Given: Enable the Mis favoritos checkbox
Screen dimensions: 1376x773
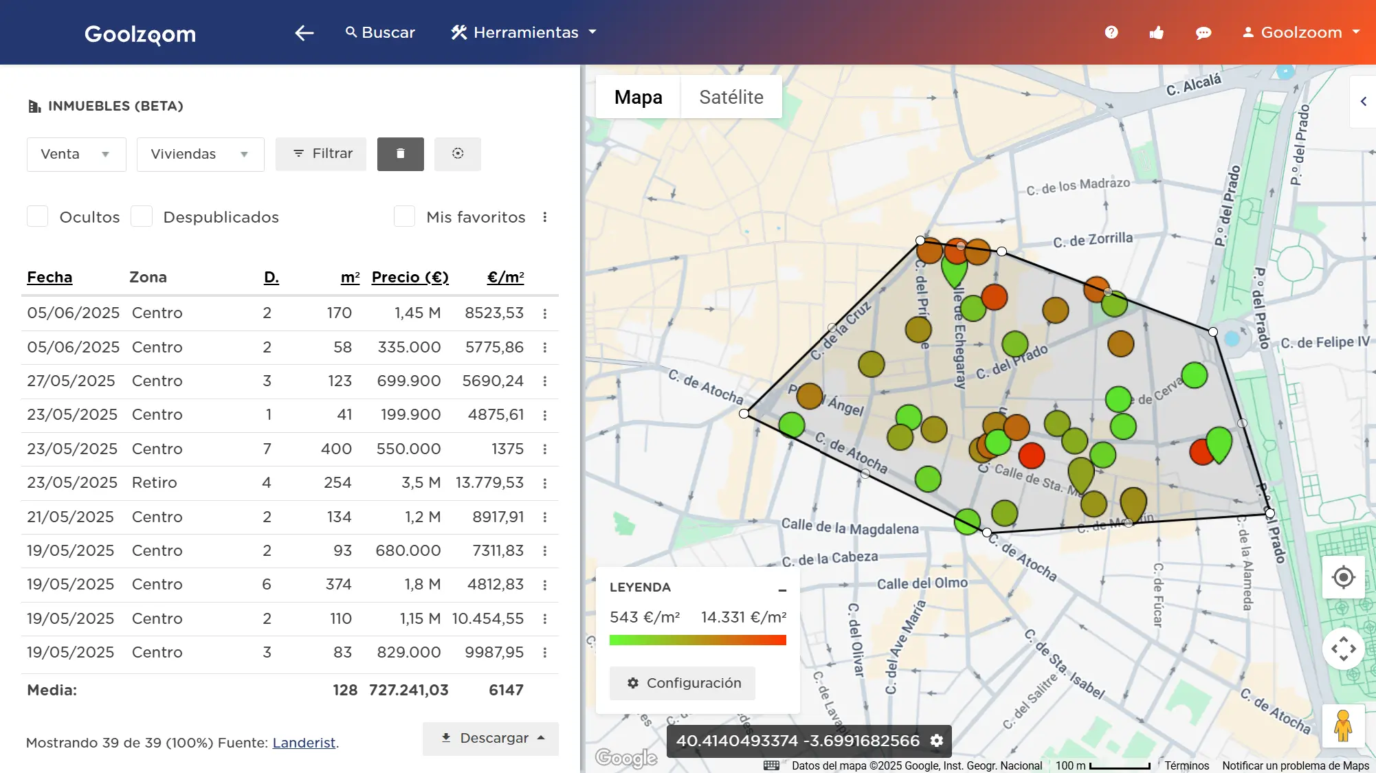Looking at the screenshot, I should 404,216.
